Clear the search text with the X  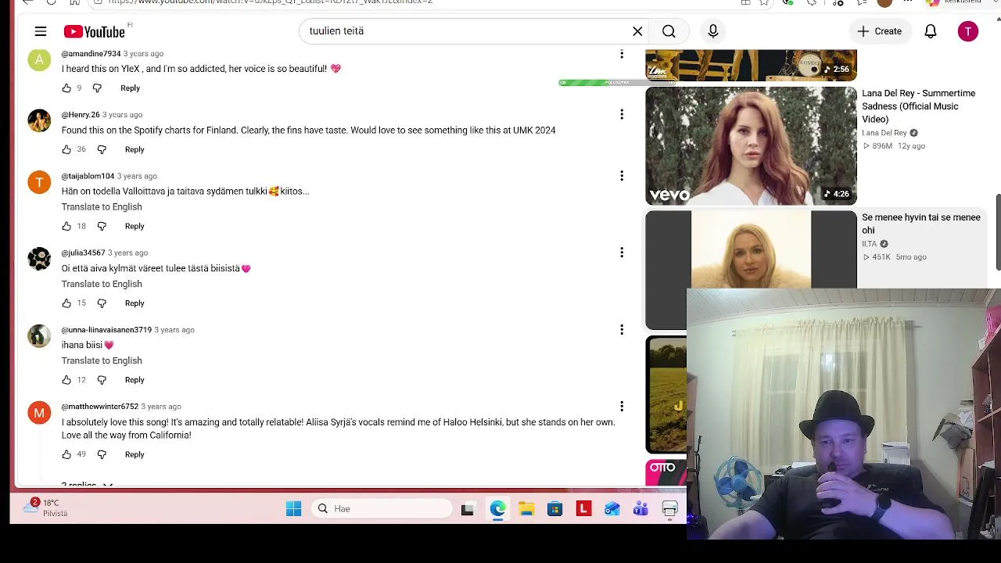pos(637,31)
